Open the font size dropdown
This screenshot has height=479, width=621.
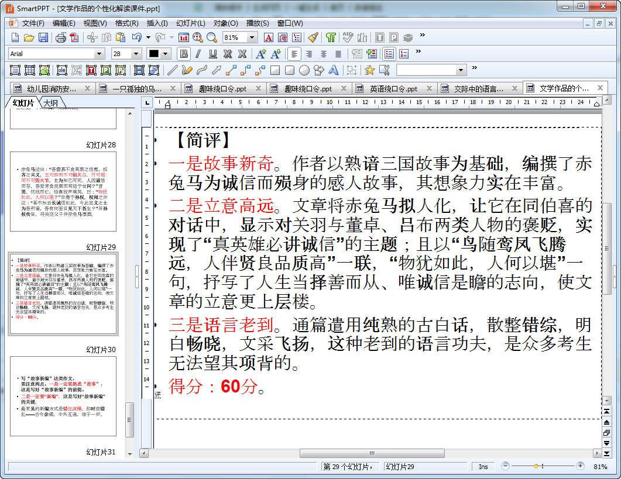pyautogui.click(x=136, y=54)
